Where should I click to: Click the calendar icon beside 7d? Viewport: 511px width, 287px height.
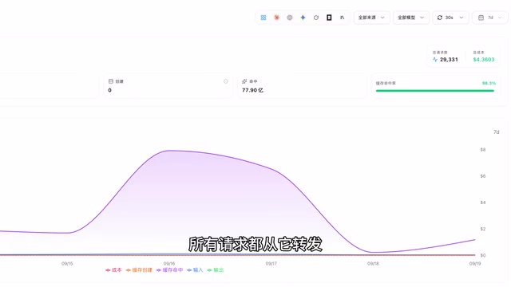pos(481,18)
